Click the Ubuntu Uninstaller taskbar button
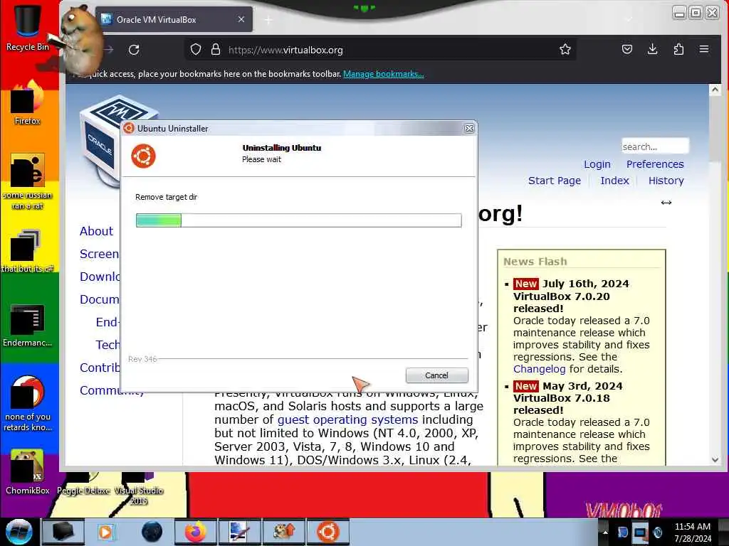 click(x=327, y=532)
